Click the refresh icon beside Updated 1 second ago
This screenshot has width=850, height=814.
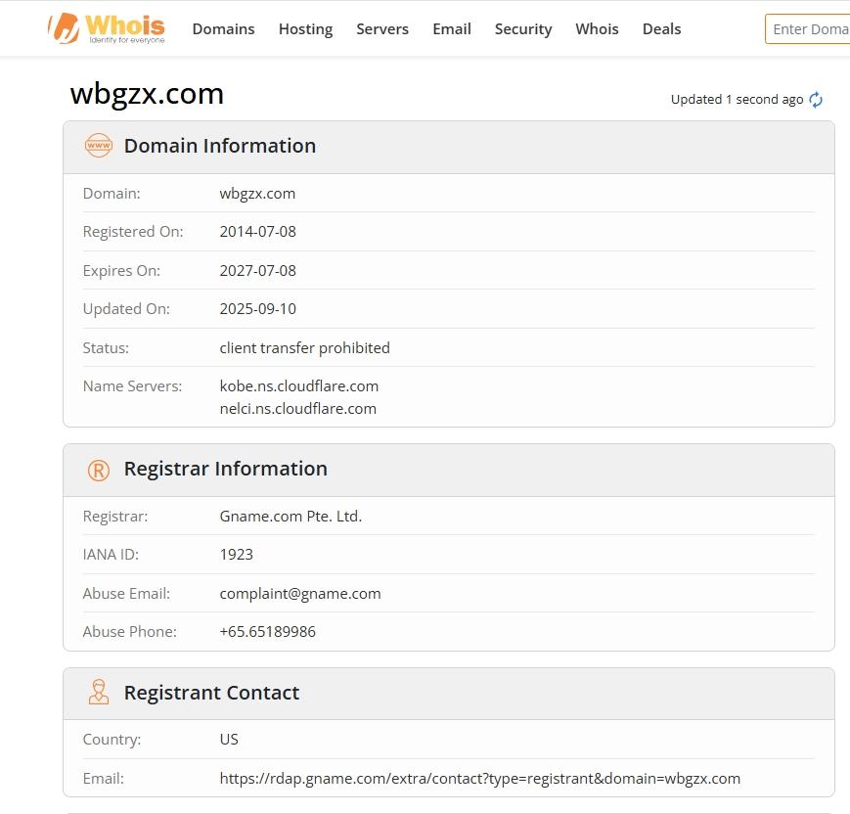816,100
